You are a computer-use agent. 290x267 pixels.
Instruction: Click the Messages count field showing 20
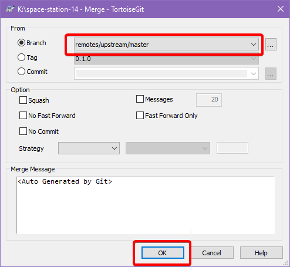click(209, 100)
